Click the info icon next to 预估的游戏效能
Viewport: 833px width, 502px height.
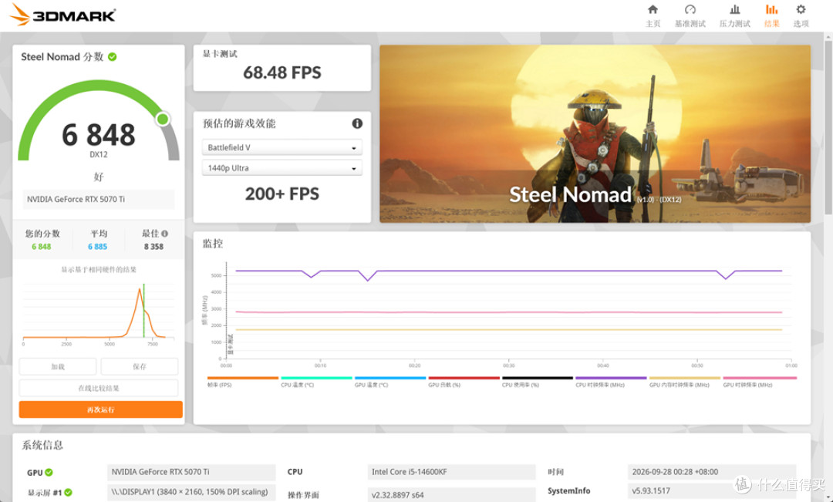point(357,123)
